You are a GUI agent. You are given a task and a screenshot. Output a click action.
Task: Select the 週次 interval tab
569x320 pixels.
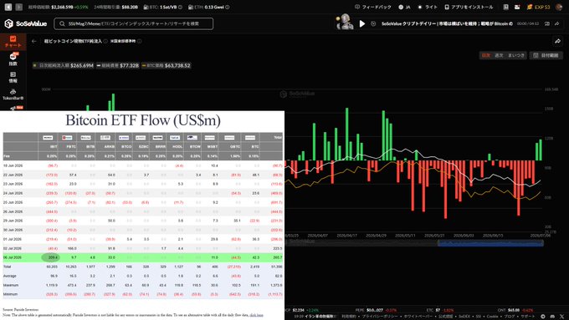pos(499,55)
